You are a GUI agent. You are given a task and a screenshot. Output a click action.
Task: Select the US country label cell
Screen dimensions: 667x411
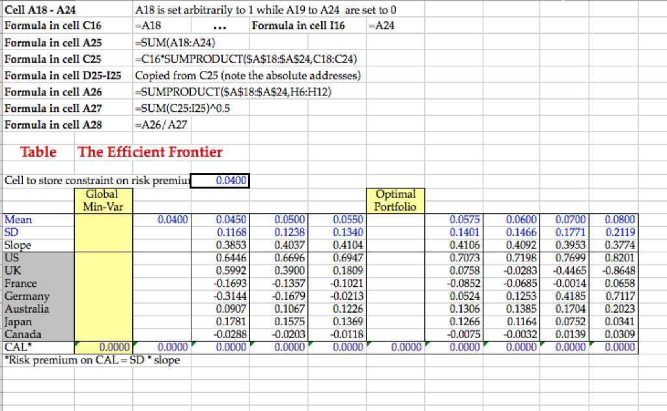tap(12, 258)
